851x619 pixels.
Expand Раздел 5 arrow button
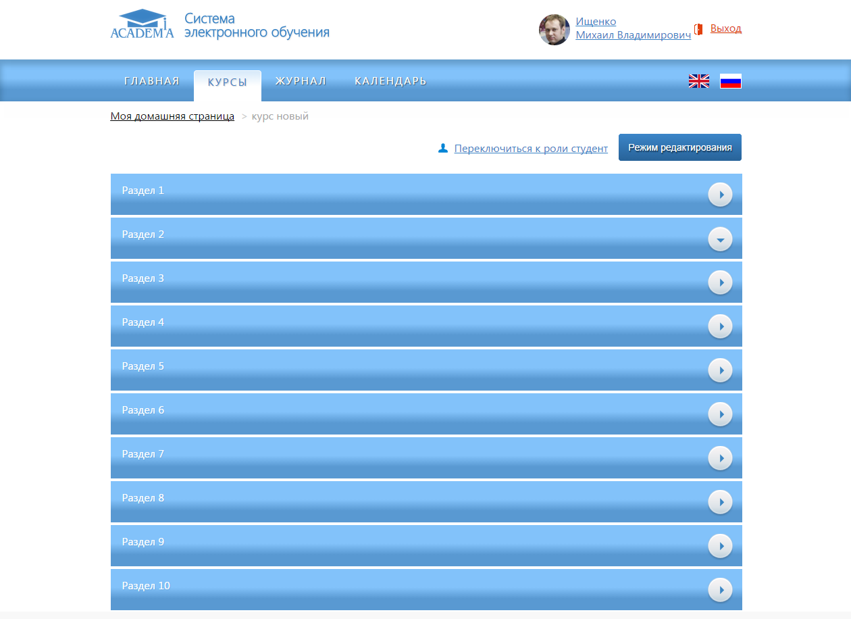(720, 370)
